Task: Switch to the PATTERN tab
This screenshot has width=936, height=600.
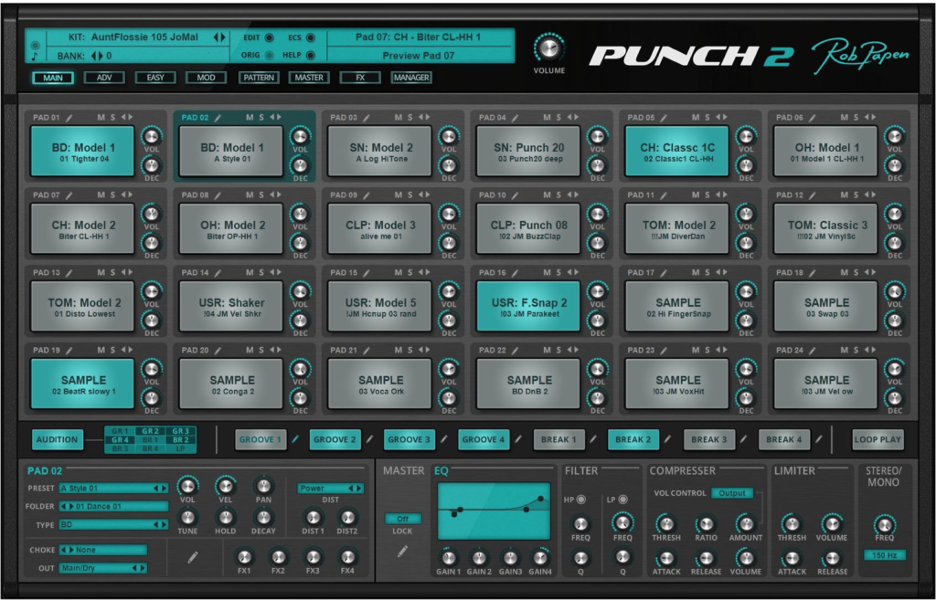Action: (259, 78)
